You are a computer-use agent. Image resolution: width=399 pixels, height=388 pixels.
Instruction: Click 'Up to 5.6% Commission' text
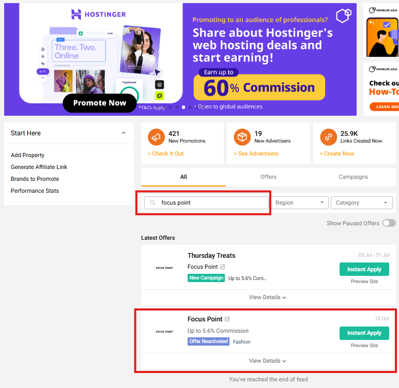point(218,331)
